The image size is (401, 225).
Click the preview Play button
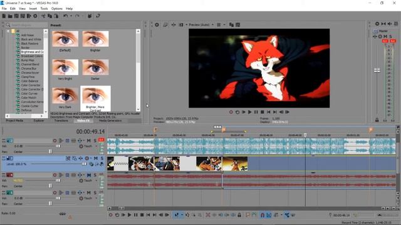click(x=250, y=112)
